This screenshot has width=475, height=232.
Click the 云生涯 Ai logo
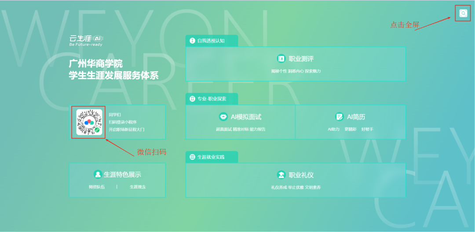pyautogui.click(x=86, y=40)
